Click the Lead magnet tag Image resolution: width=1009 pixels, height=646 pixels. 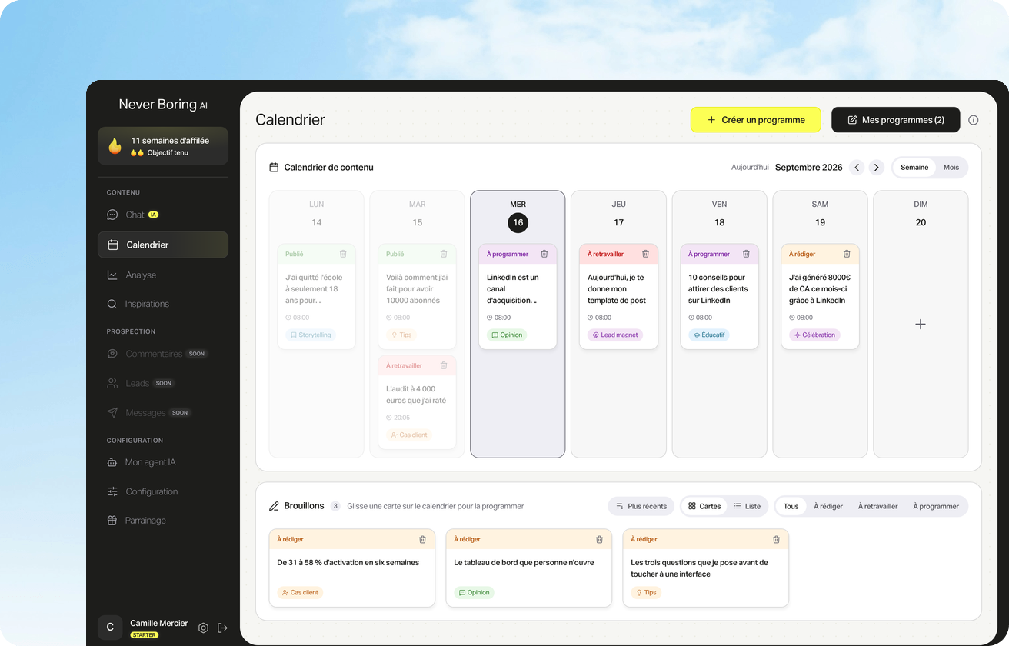pyautogui.click(x=615, y=335)
